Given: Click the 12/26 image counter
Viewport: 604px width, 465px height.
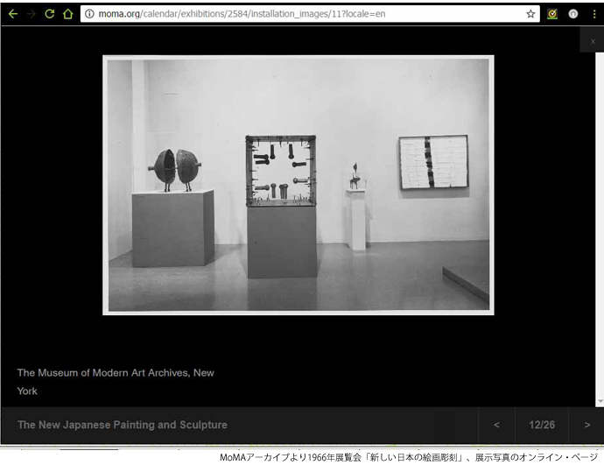Looking at the screenshot, I should coord(542,425).
